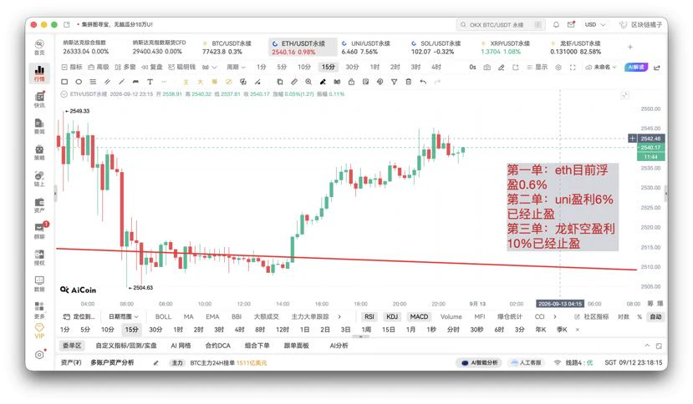The width and height of the screenshot is (693, 404).
Task: Open the 首页 home icon in sidebar
Action: tap(39, 47)
